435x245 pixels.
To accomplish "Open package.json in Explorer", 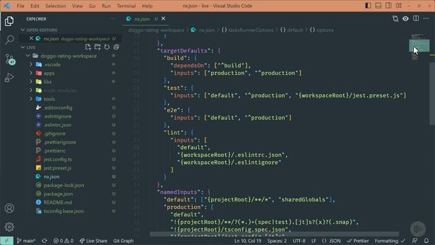I will point(58,194).
